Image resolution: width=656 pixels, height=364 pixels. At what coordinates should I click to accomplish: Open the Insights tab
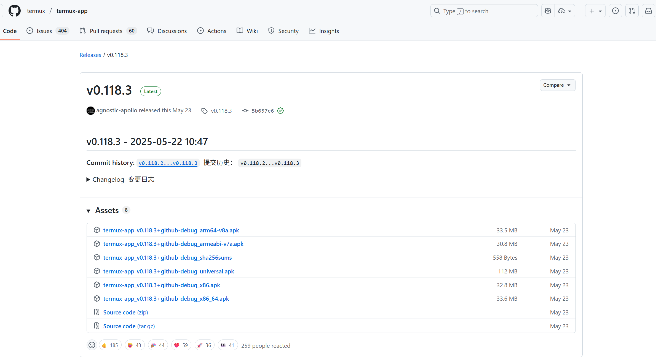point(324,31)
